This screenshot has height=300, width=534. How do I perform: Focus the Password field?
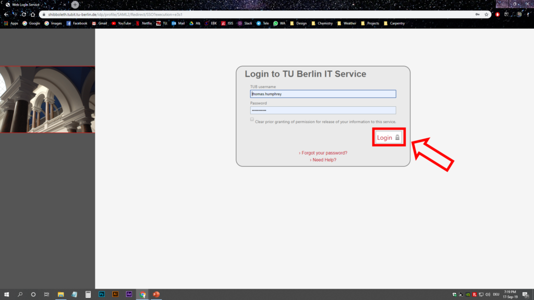(323, 110)
